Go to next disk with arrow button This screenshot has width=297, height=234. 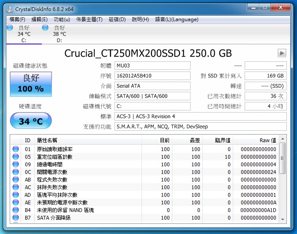click(x=282, y=53)
